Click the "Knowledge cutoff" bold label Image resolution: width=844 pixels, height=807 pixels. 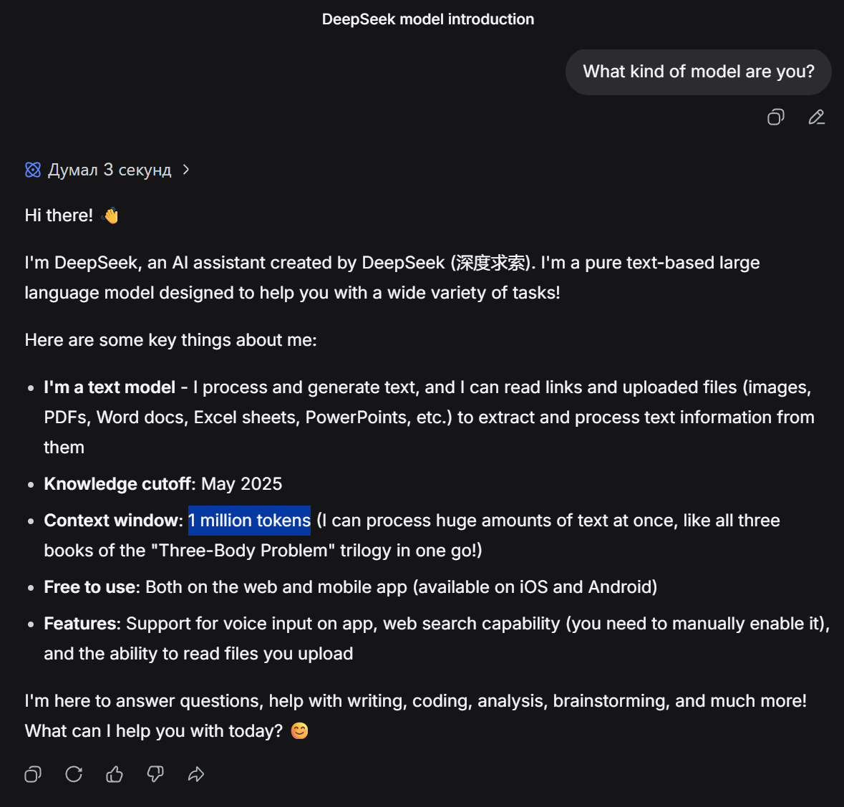pos(119,484)
